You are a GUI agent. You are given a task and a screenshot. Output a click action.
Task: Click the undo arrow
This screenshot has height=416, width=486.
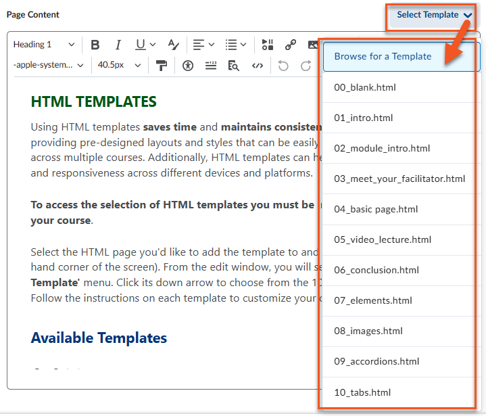click(283, 66)
